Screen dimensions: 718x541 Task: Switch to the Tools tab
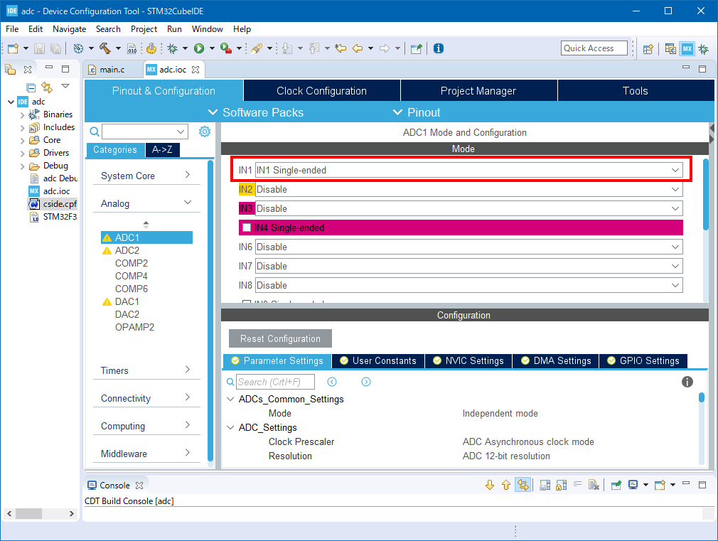[636, 91]
